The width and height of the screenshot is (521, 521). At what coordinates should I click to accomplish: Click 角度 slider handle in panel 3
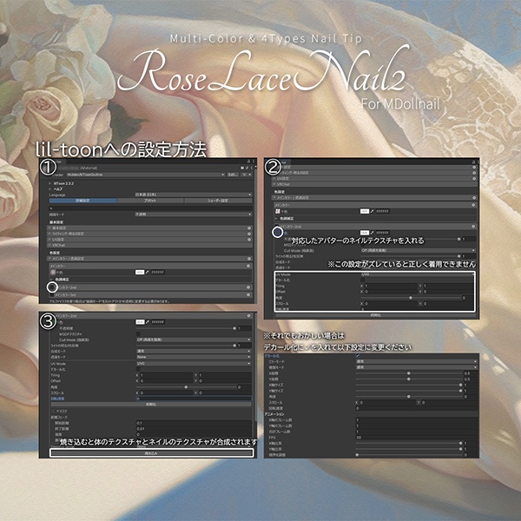186,387
